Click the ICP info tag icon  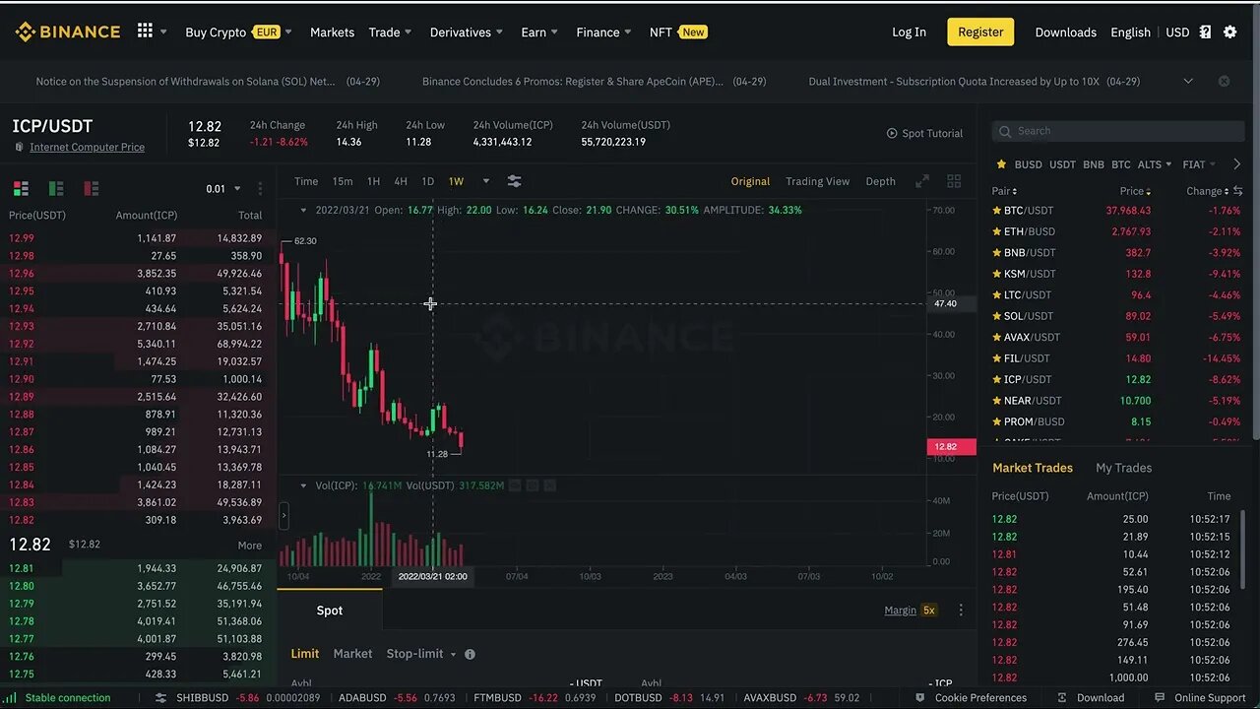pyautogui.click(x=20, y=147)
